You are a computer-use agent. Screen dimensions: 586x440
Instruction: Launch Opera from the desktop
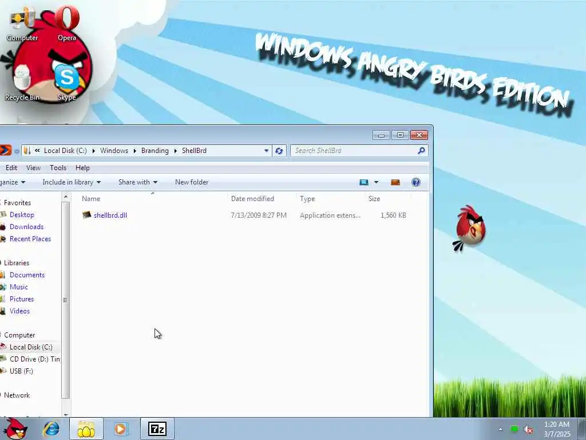click(x=67, y=23)
